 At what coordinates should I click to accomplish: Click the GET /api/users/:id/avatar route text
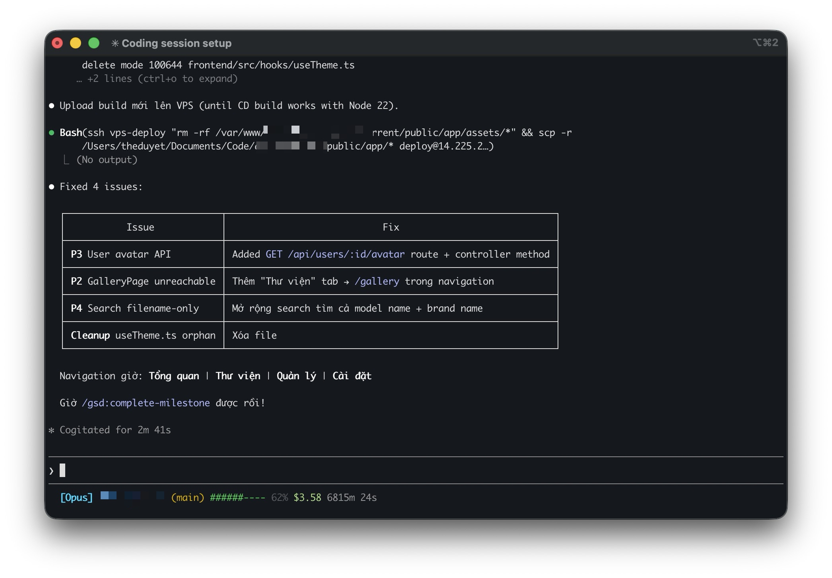[335, 254]
